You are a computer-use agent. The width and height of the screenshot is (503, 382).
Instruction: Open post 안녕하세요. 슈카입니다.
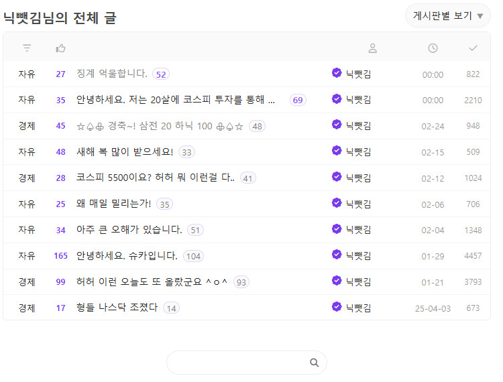127,256
